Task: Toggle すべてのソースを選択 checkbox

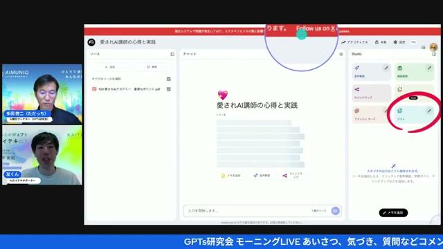Action: 169,79
